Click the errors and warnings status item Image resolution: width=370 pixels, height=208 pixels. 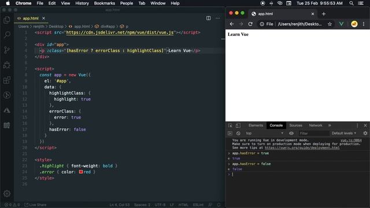[x=12, y=205]
